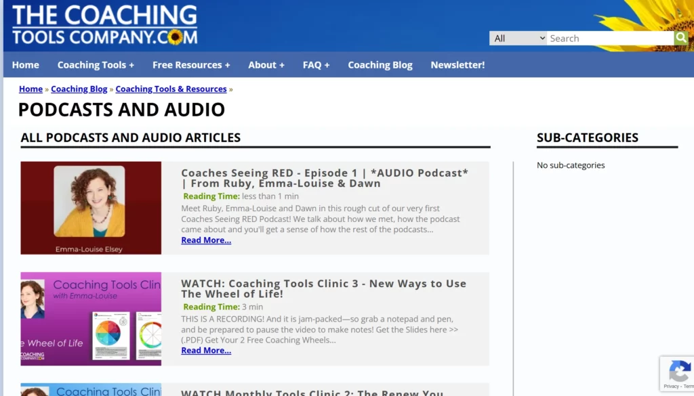694x396 pixels.
Task: Click Read More under Coaches Seeing RED episode
Action: click(x=205, y=240)
